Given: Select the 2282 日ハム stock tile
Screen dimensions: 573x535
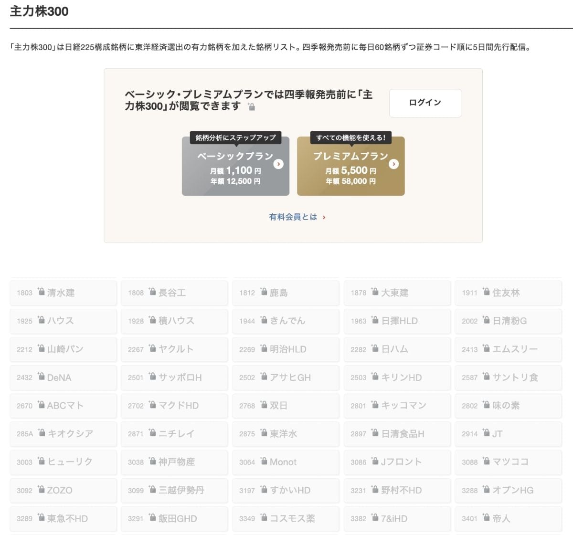Looking at the screenshot, I should tap(397, 349).
